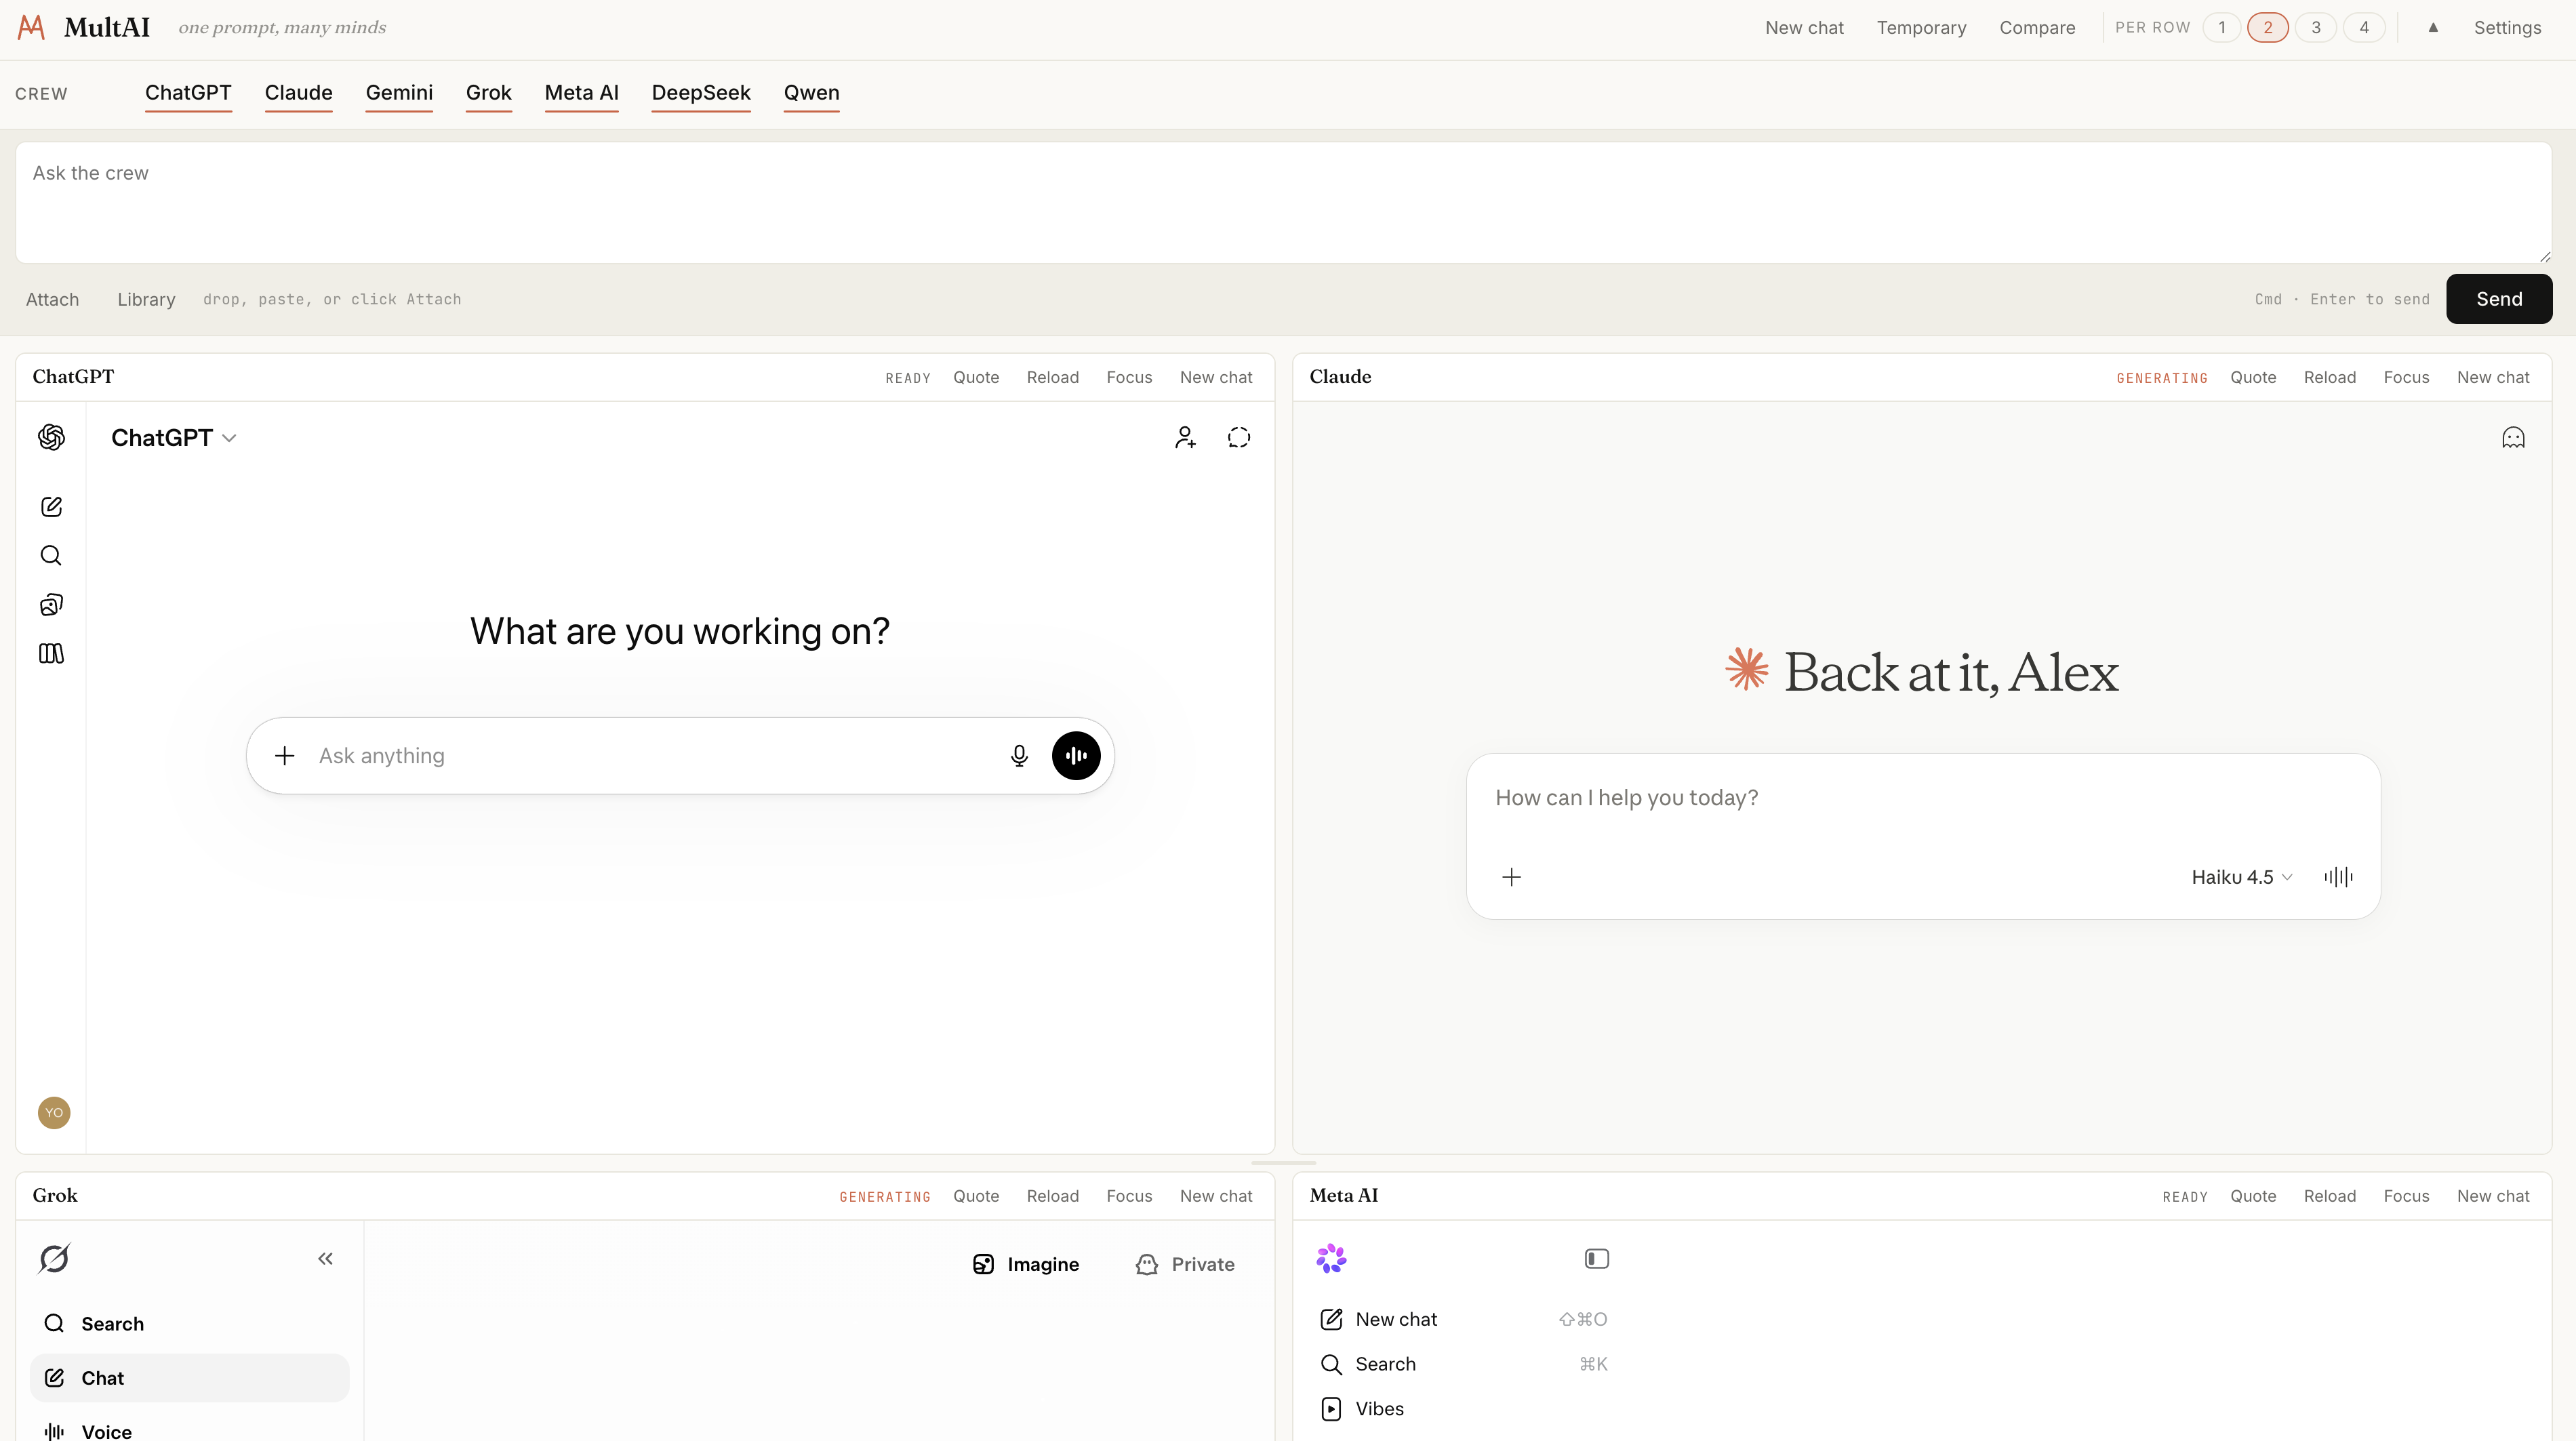Select Chat in Grok sidebar
The width and height of the screenshot is (2576, 1441).
point(190,1378)
